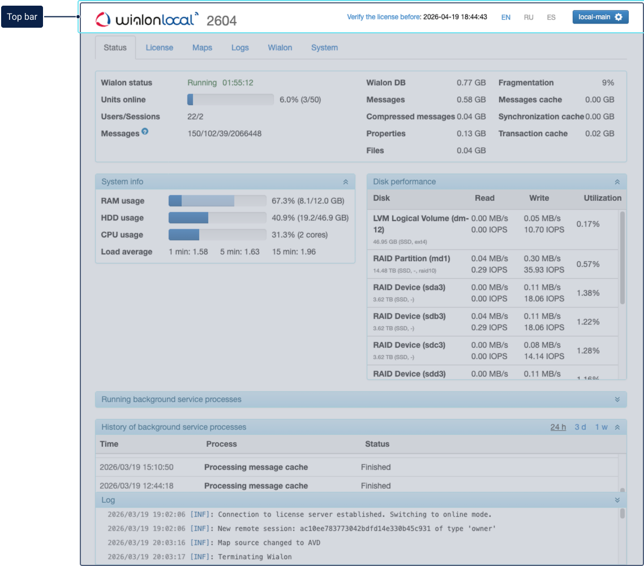
Task: Click the Messages help question icon
Action: (x=145, y=132)
